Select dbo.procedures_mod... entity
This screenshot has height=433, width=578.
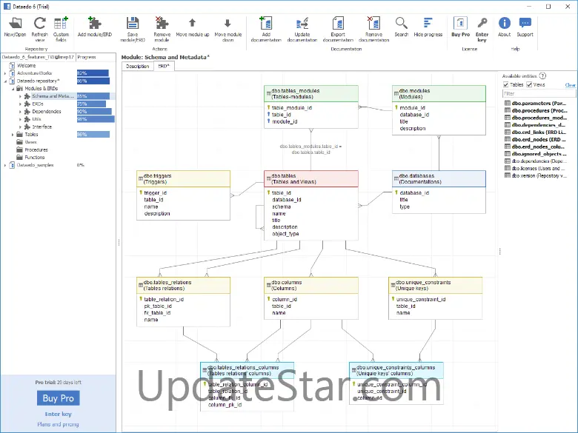[x=535, y=118]
